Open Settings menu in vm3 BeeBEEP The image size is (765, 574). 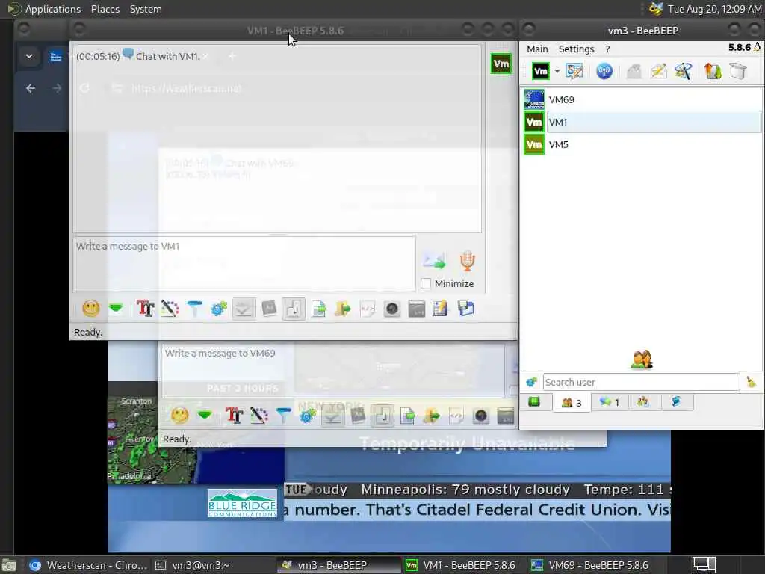576,49
